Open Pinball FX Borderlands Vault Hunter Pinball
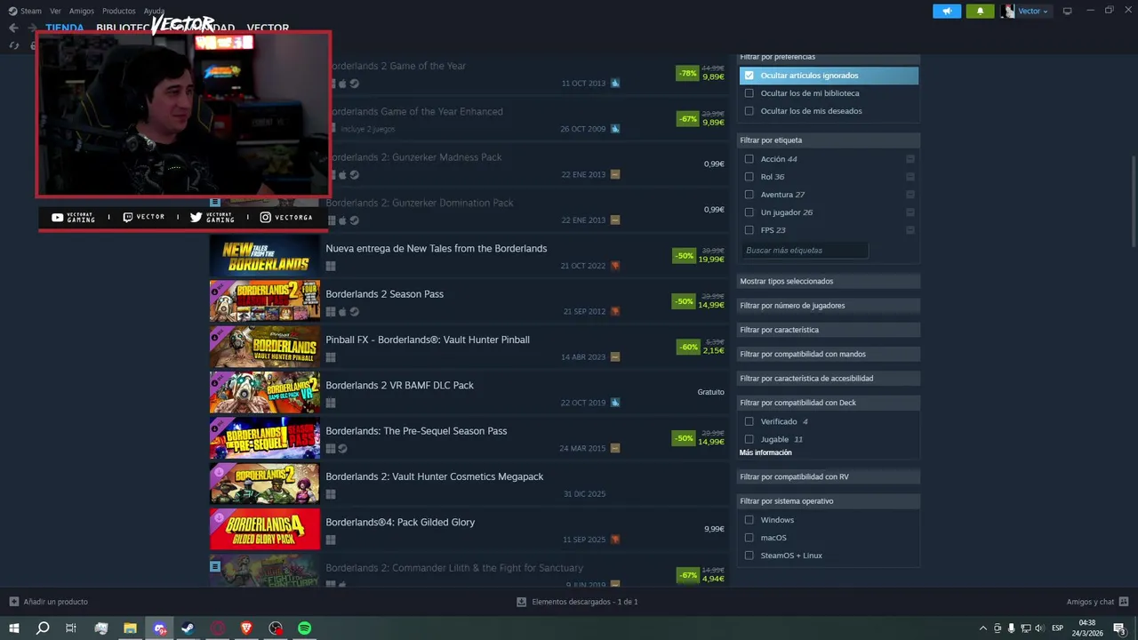 [469, 348]
